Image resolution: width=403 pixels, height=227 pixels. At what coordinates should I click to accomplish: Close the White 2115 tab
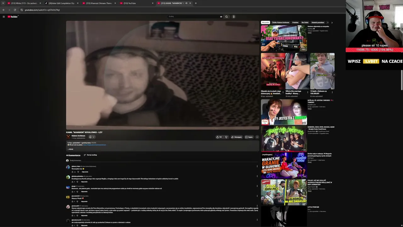click(x=40, y=3)
